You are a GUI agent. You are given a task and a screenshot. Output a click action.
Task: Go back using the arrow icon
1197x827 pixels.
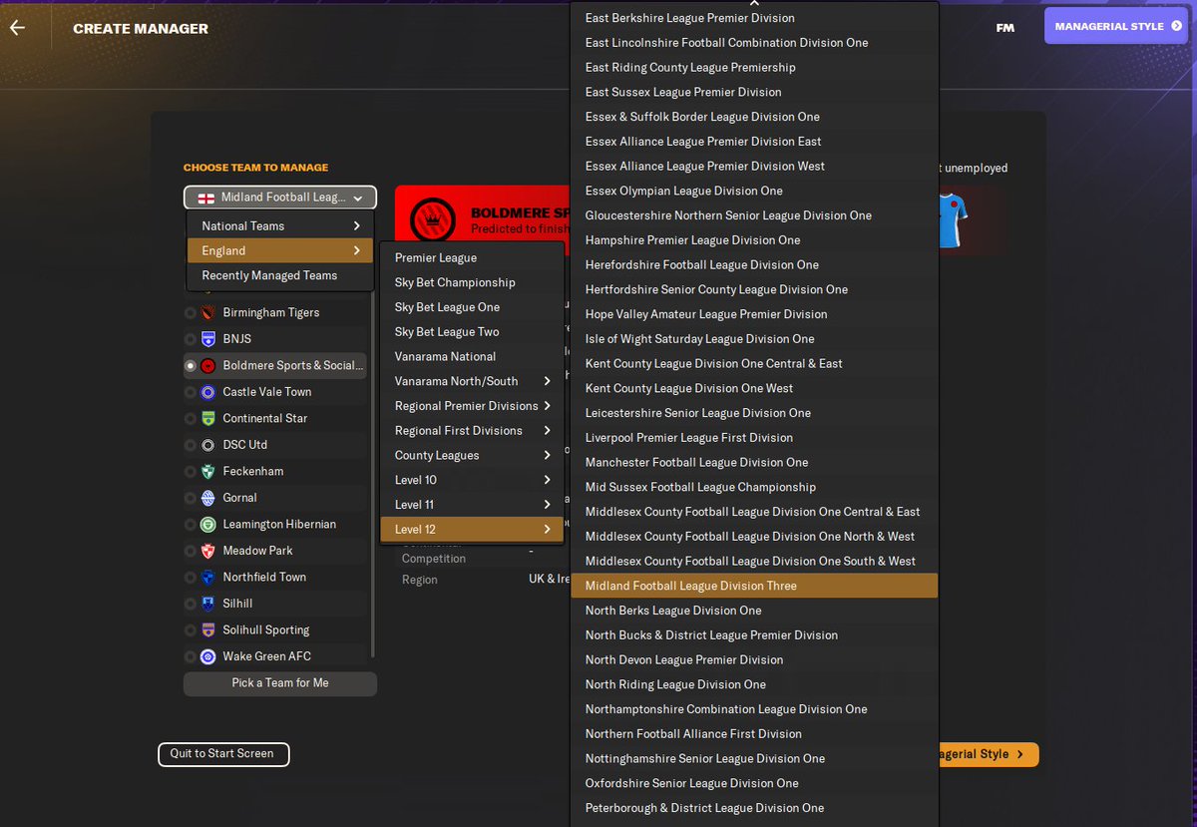pyautogui.click(x=17, y=28)
